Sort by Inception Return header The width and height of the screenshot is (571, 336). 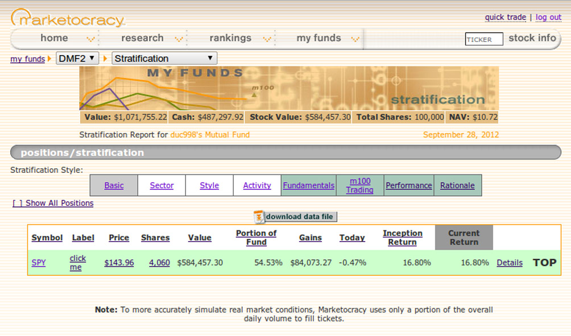coord(403,237)
